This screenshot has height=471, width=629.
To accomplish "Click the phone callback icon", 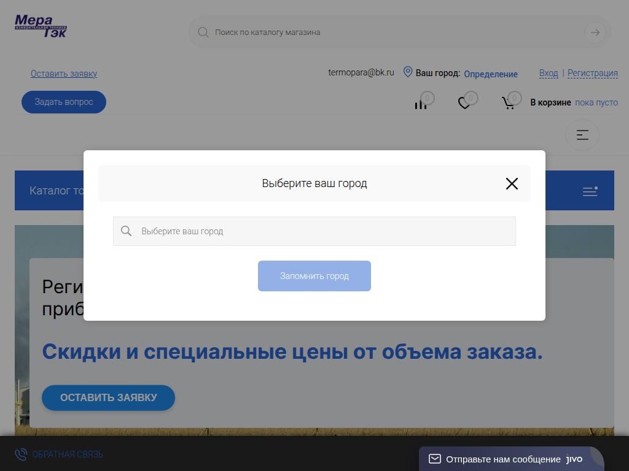I will pyautogui.click(x=21, y=454).
